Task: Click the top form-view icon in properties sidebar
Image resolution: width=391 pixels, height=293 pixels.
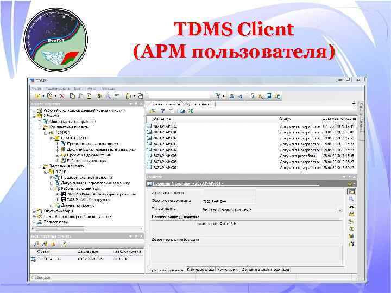Action: coord(351,192)
